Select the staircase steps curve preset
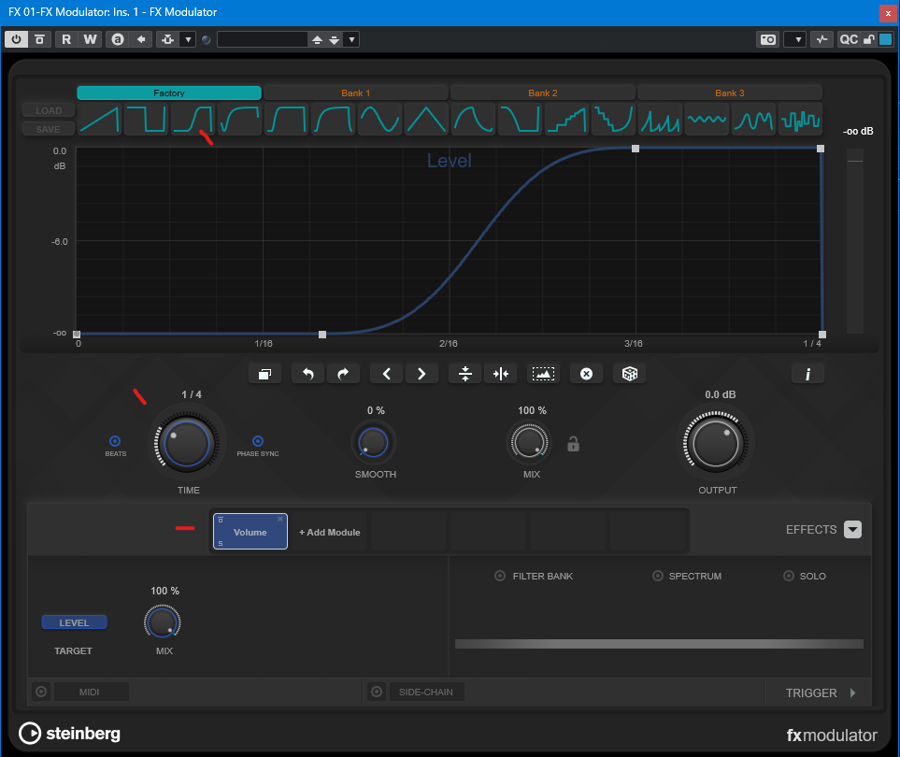Screen dimensions: 900x757 pyautogui.click(x=566, y=120)
